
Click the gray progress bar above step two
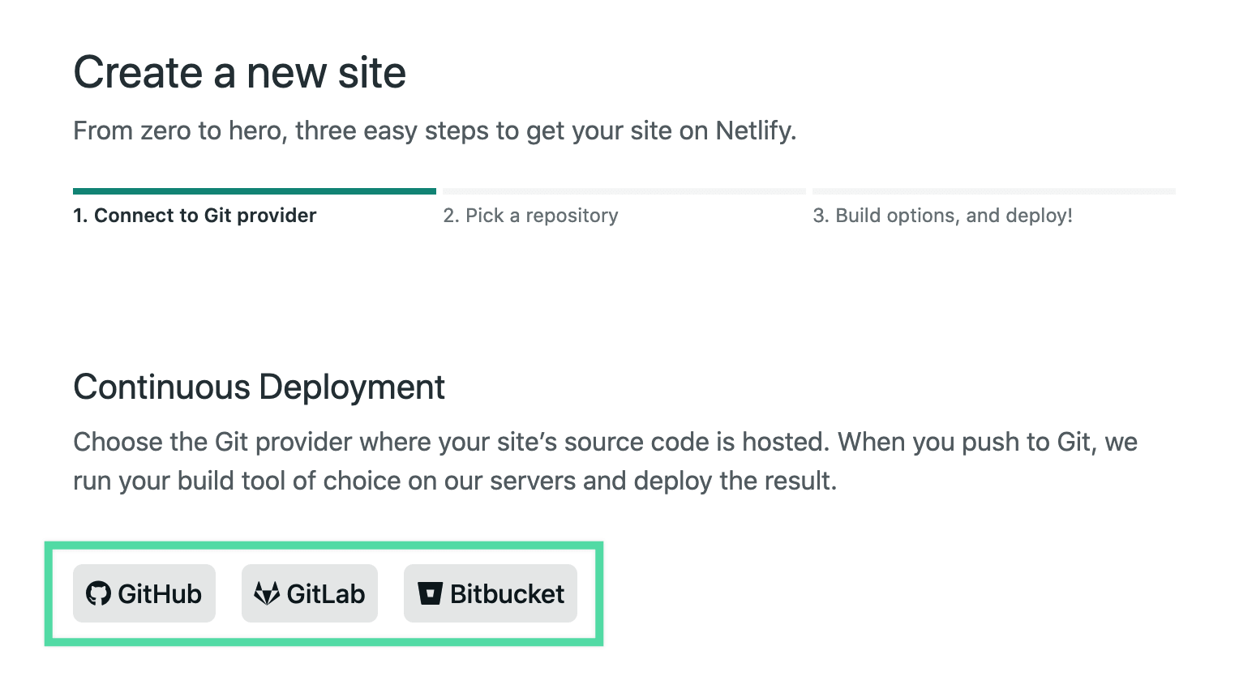pyautogui.click(x=624, y=191)
